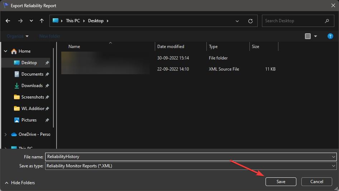339x191 pixels.
Task: Go forward with the right arrow
Action: [x=20, y=21]
